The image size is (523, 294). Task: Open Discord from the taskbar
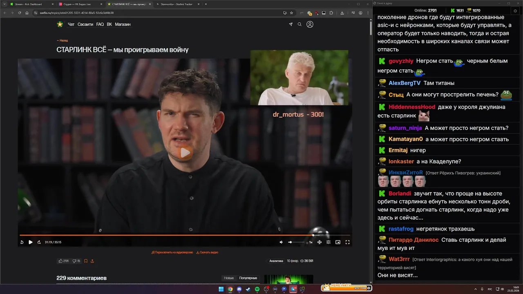pos(239,289)
